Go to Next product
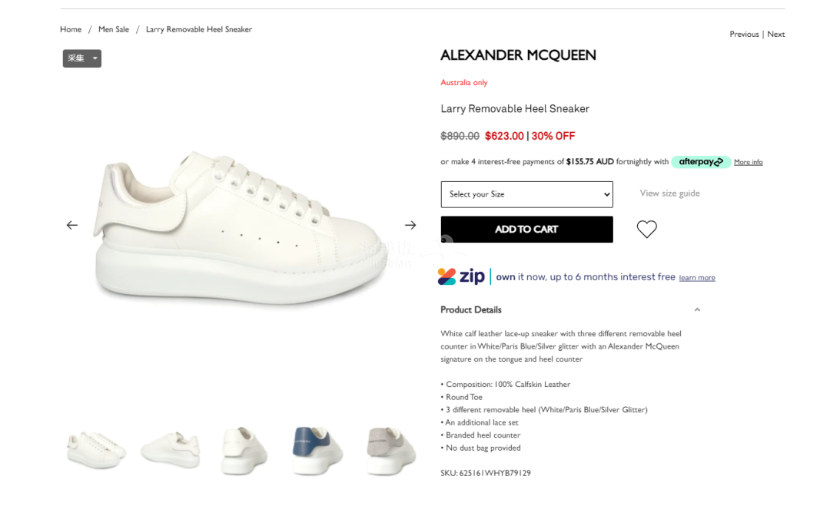The image size is (830, 506). pyautogui.click(x=776, y=35)
